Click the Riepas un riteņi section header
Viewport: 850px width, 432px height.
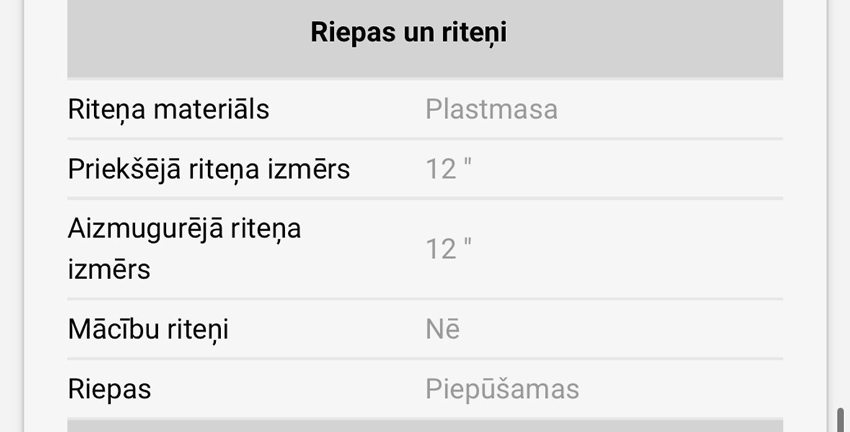pyautogui.click(x=425, y=39)
